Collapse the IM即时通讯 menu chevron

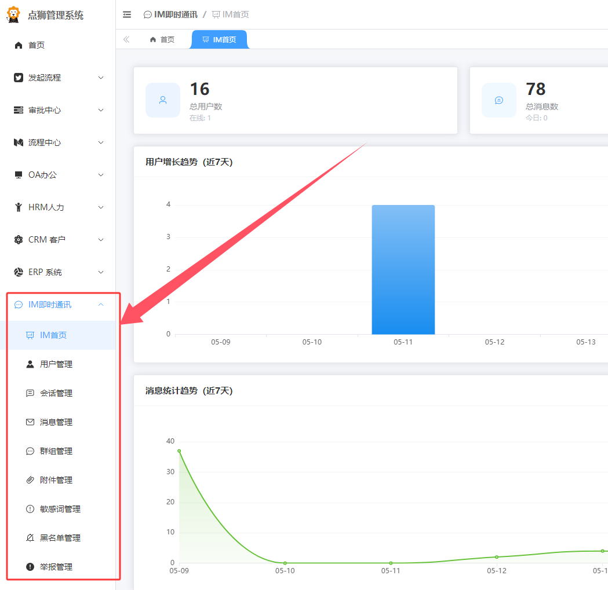(x=101, y=305)
